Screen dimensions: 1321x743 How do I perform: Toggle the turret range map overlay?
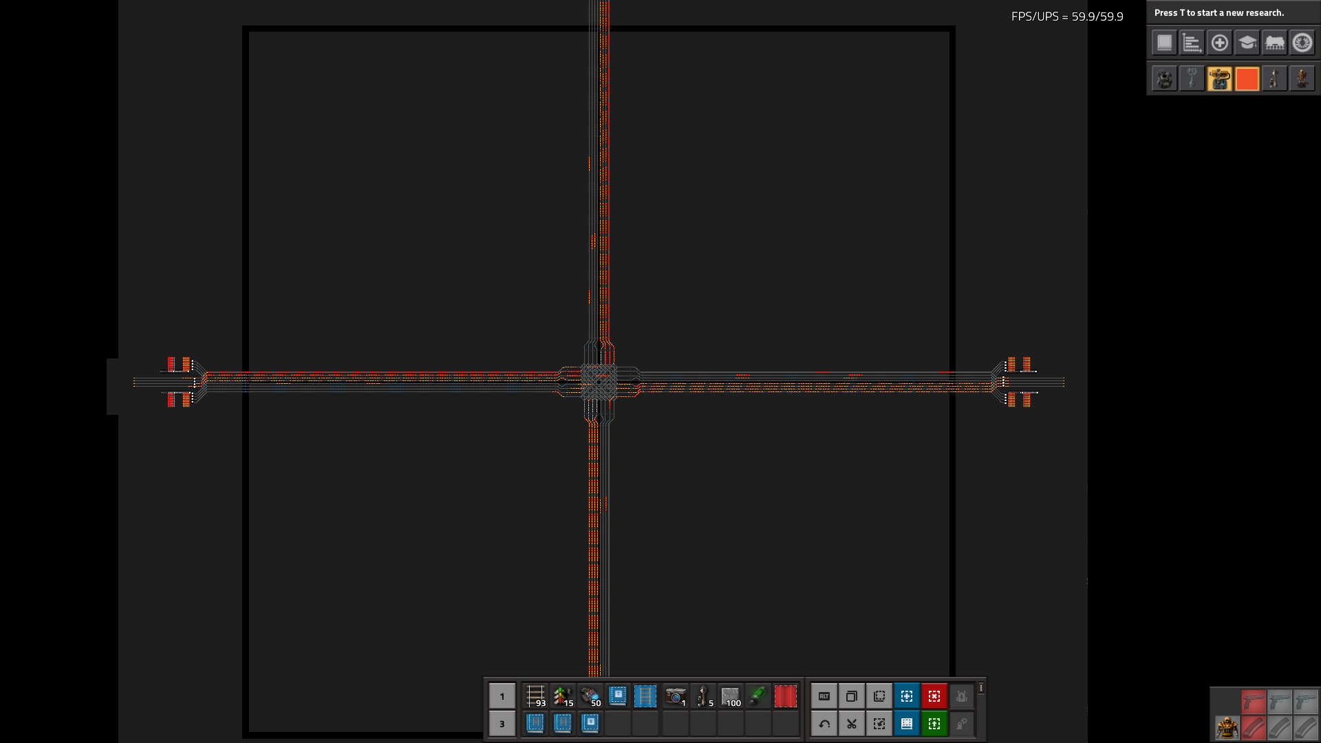(x=1219, y=79)
